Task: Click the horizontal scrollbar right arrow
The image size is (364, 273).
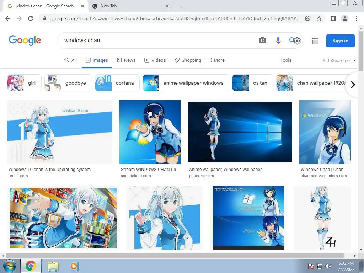Action: tap(355, 256)
